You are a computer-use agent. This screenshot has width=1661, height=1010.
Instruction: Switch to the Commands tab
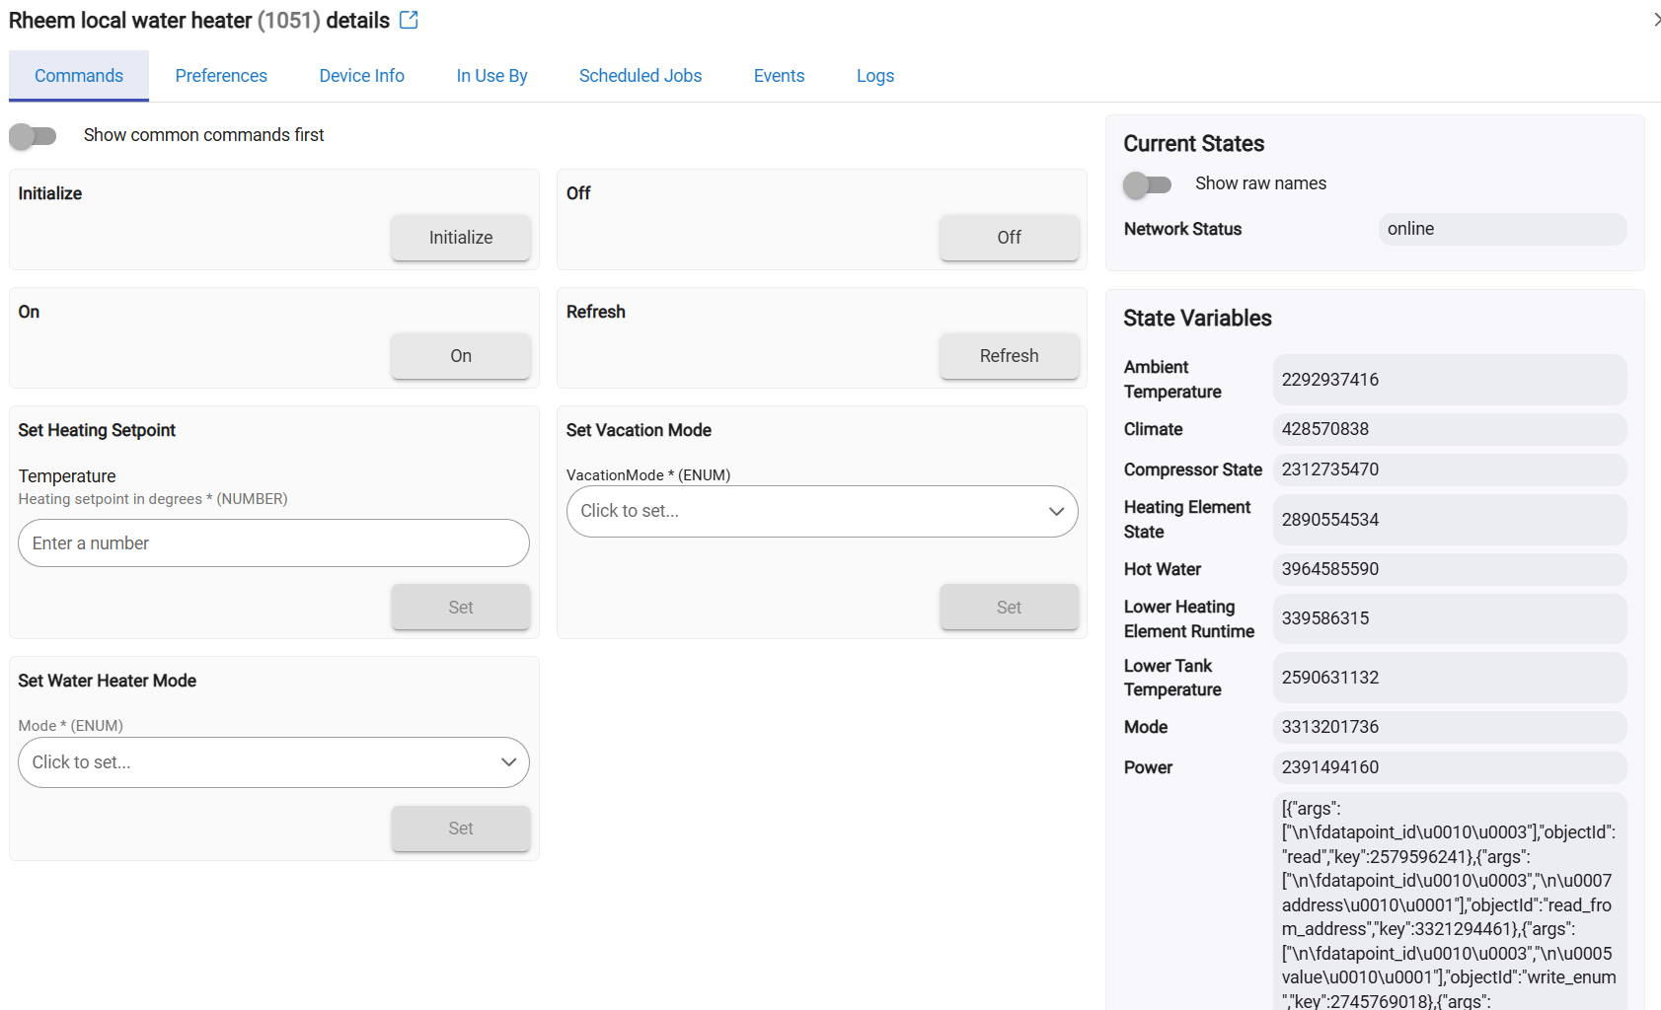[x=79, y=76]
